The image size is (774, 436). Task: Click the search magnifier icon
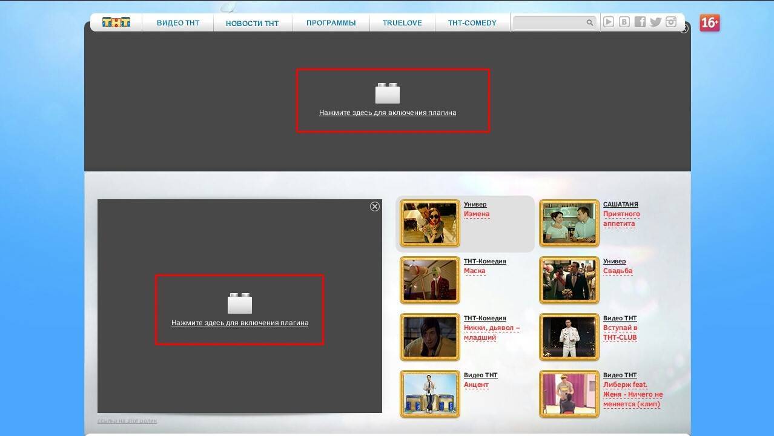pyautogui.click(x=589, y=23)
